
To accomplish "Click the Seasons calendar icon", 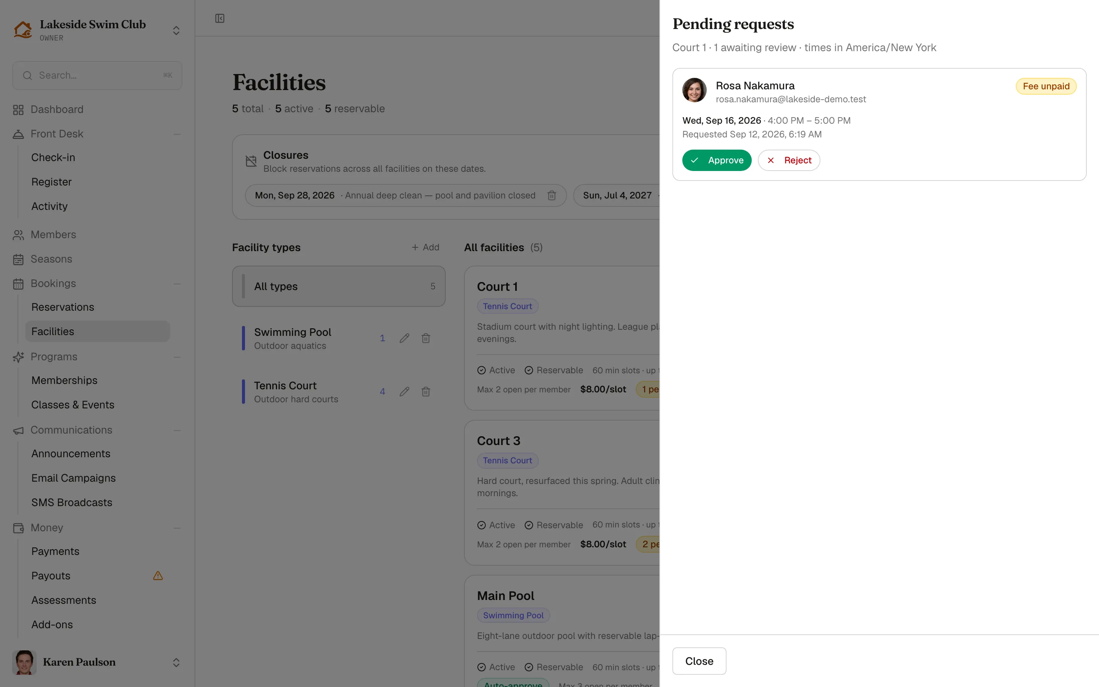I will 18,260.
